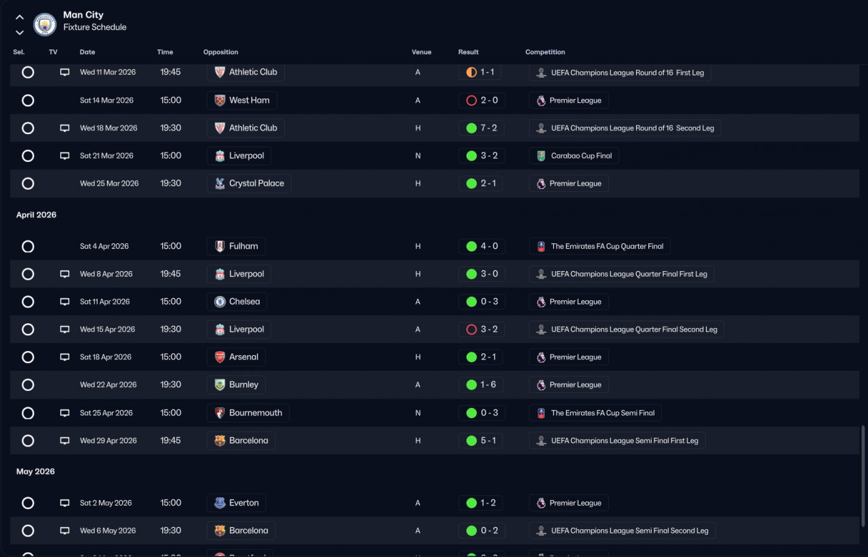Image resolution: width=868 pixels, height=557 pixels.
Task: Select the Crystal Palace fixture radio button
Action: pos(28,184)
